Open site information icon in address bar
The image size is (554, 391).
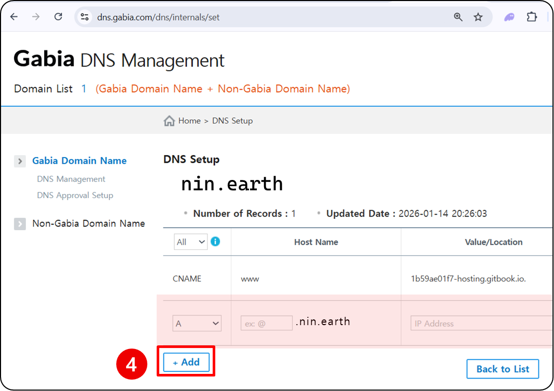click(x=85, y=17)
